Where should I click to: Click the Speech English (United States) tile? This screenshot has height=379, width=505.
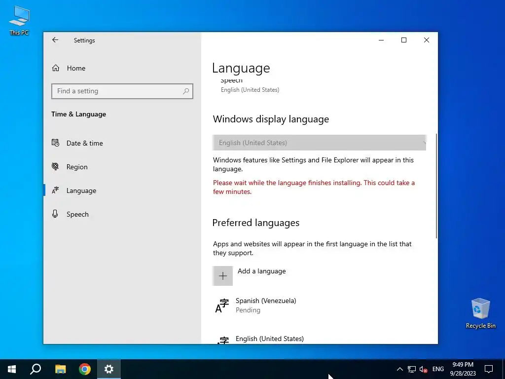pos(250,85)
